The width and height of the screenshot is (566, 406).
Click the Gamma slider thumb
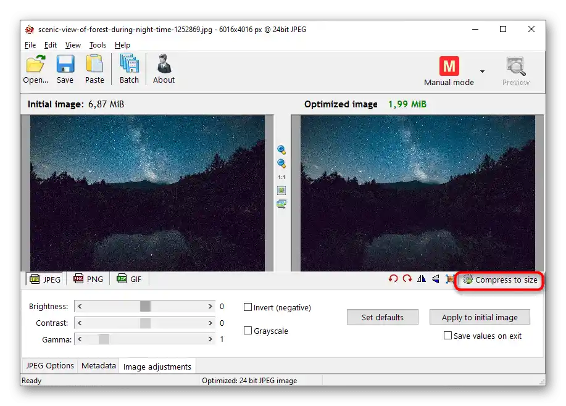point(104,339)
